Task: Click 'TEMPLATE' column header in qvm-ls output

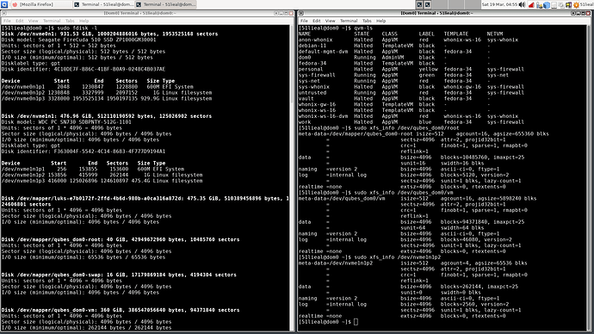Action: pos(456,34)
